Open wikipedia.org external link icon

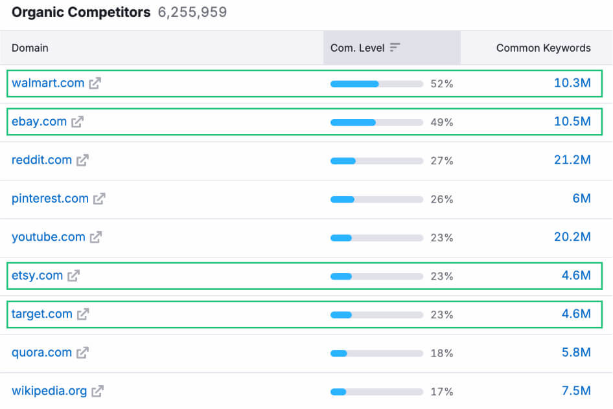tap(98, 392)
